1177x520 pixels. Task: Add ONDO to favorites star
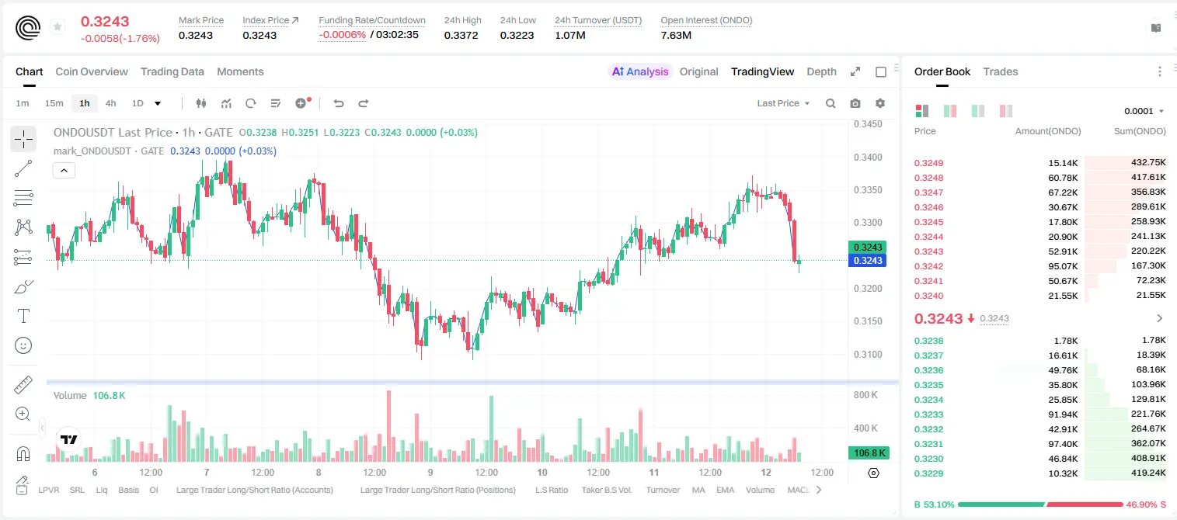click(x=57, y=27)
